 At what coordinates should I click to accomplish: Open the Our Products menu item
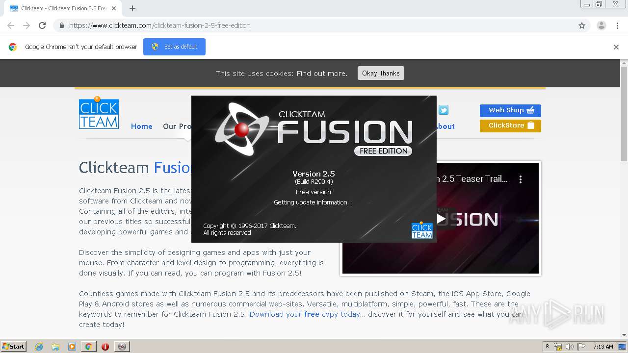pyautogui.click(x=177, y=126)
